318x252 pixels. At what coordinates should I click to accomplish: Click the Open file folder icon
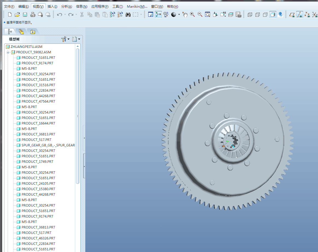pos(17,15)
